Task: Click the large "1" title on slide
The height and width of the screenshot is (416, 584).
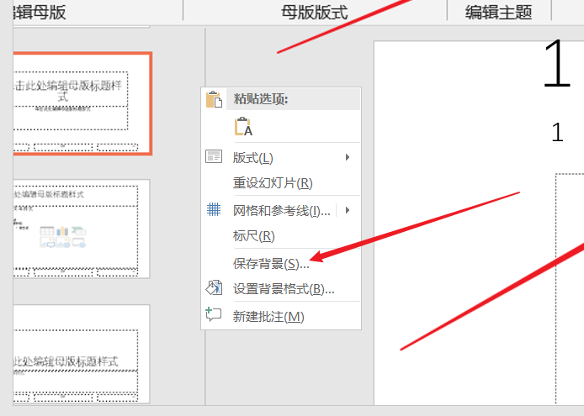Action: pos(557,64)
